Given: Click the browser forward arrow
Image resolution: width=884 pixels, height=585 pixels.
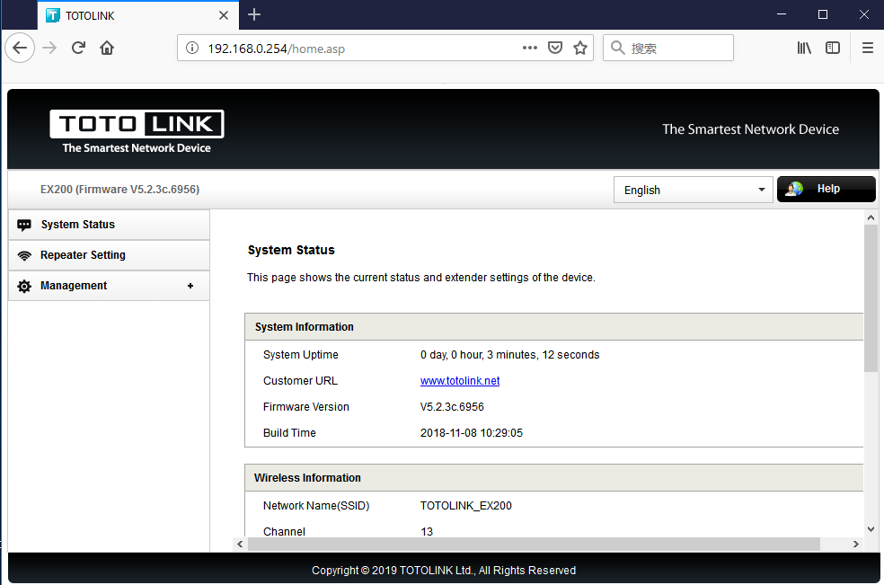Looking at the screenshot, I should [x=49, y=48].
